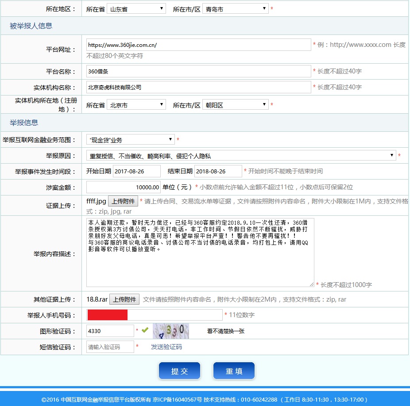This screenshot has height=406, width=410.
Task: Click the 实体机构名称 input field
Action: tap(198, 87)
